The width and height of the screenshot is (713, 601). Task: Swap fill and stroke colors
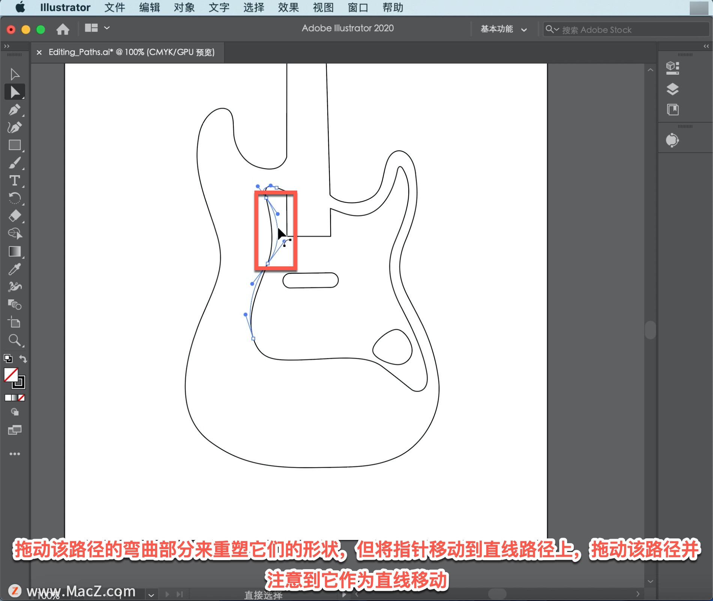(x=23, y=359)
